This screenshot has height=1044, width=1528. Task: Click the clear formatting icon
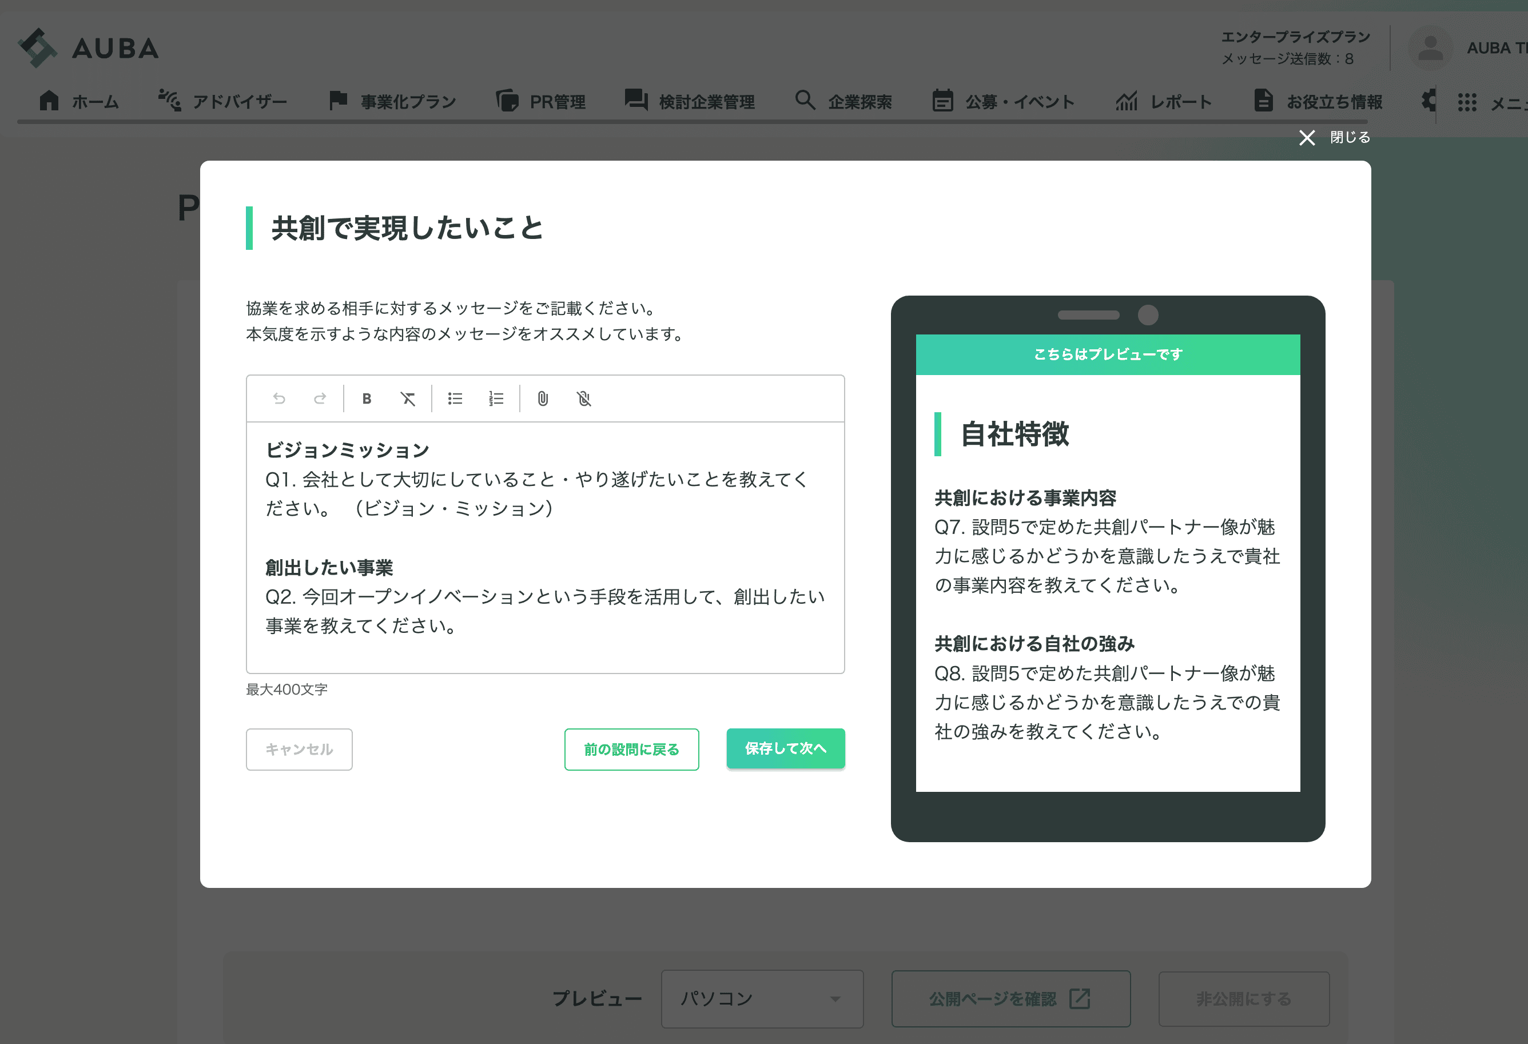(408, 399)
